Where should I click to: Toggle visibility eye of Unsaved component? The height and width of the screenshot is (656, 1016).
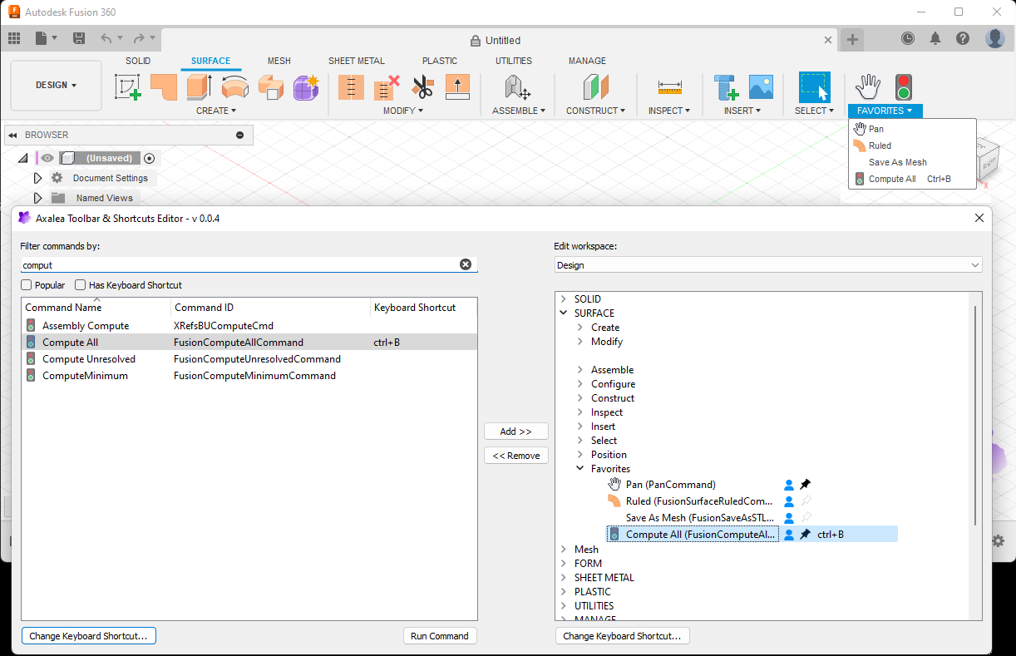[x=47, y=158]
